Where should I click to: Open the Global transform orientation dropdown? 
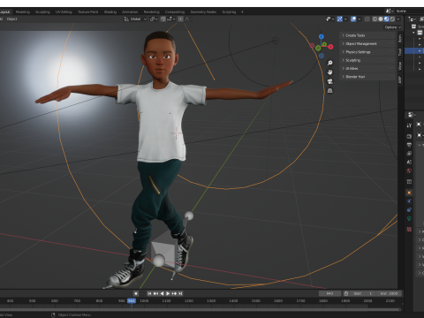[x=135, y=19]
